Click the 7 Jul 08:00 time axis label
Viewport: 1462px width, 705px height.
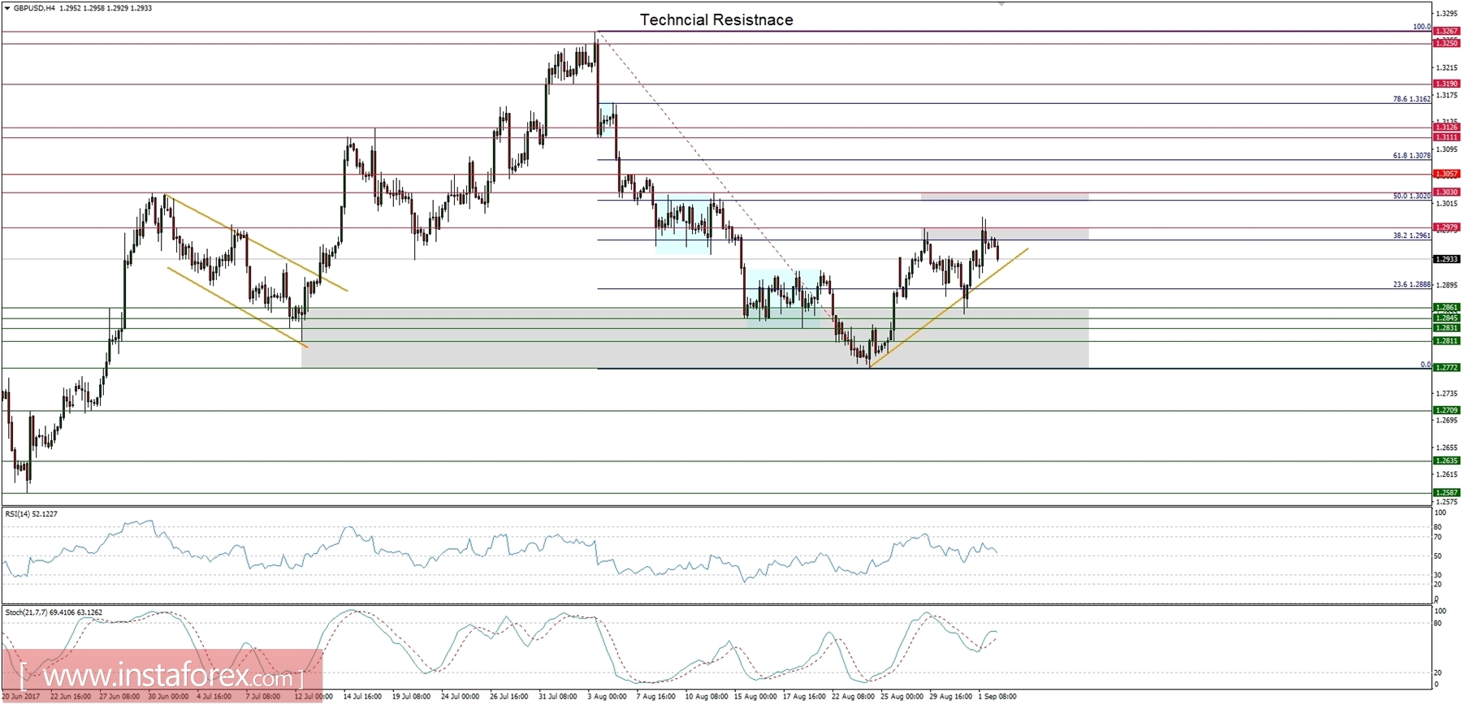pos(263,697)
